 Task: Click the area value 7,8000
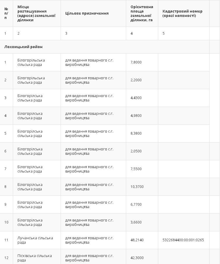(136, 62)
